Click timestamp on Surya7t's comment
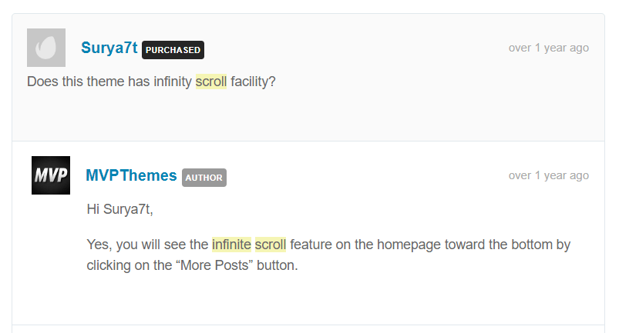This screenshot has height=333, width=619. click(548, 48)
